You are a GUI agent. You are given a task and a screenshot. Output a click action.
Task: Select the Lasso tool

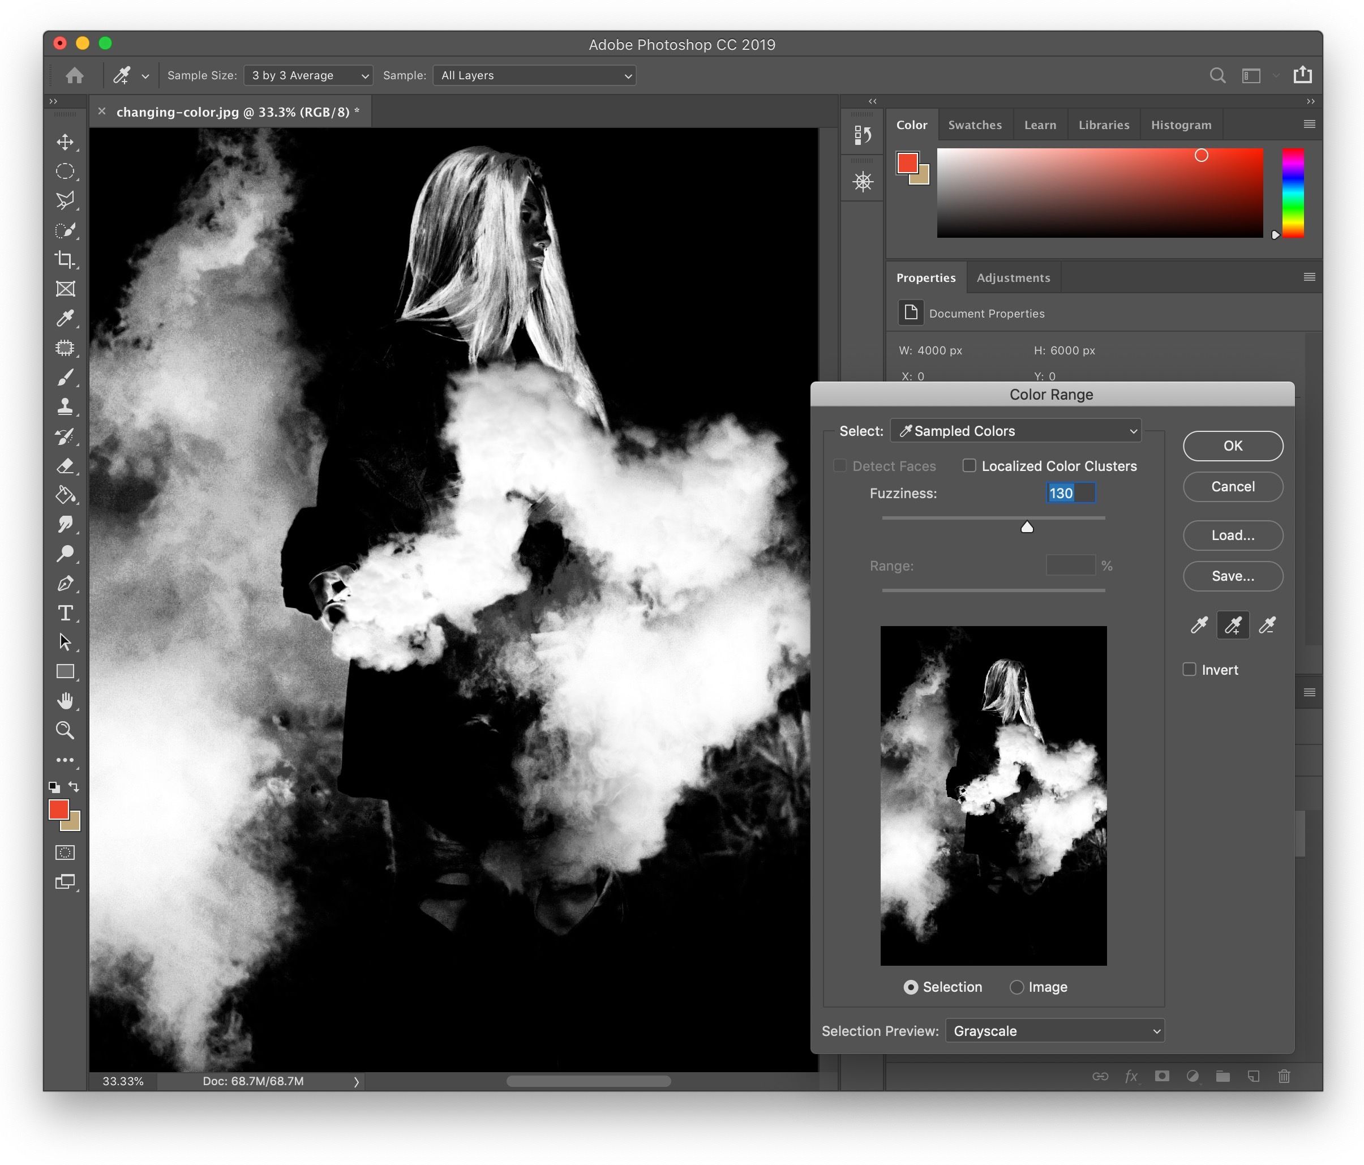65,199
